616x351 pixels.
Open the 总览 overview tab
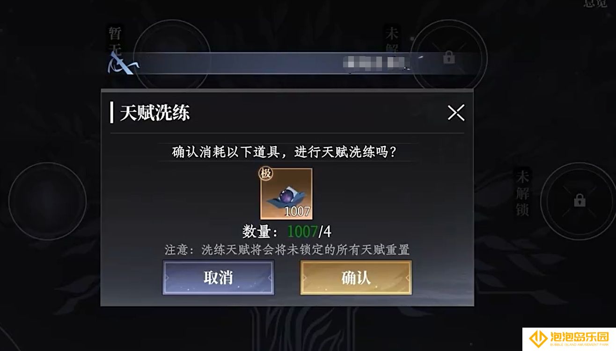coord(595,3)
